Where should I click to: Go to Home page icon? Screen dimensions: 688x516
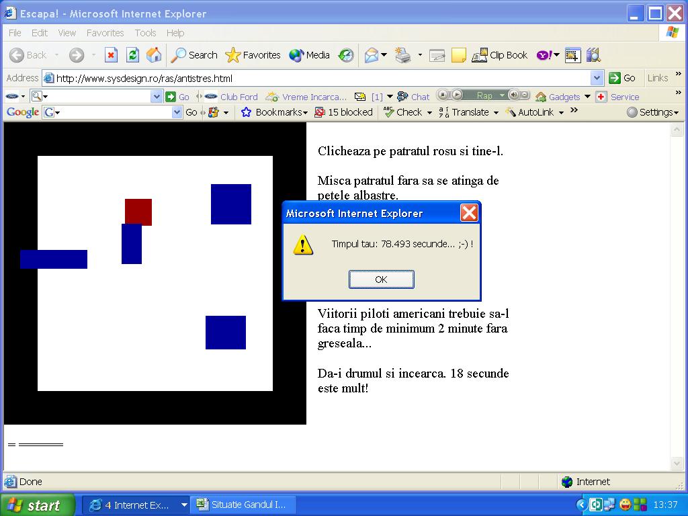pyautogui.click(x=154, y=55)
